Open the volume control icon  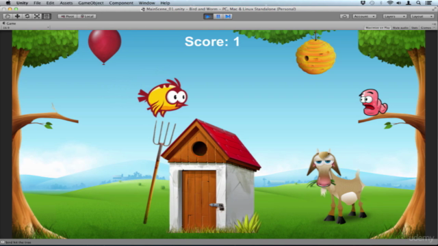coord(399,3)
